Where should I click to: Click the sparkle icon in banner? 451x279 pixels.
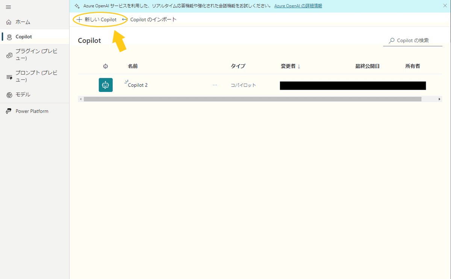[77, 6]
